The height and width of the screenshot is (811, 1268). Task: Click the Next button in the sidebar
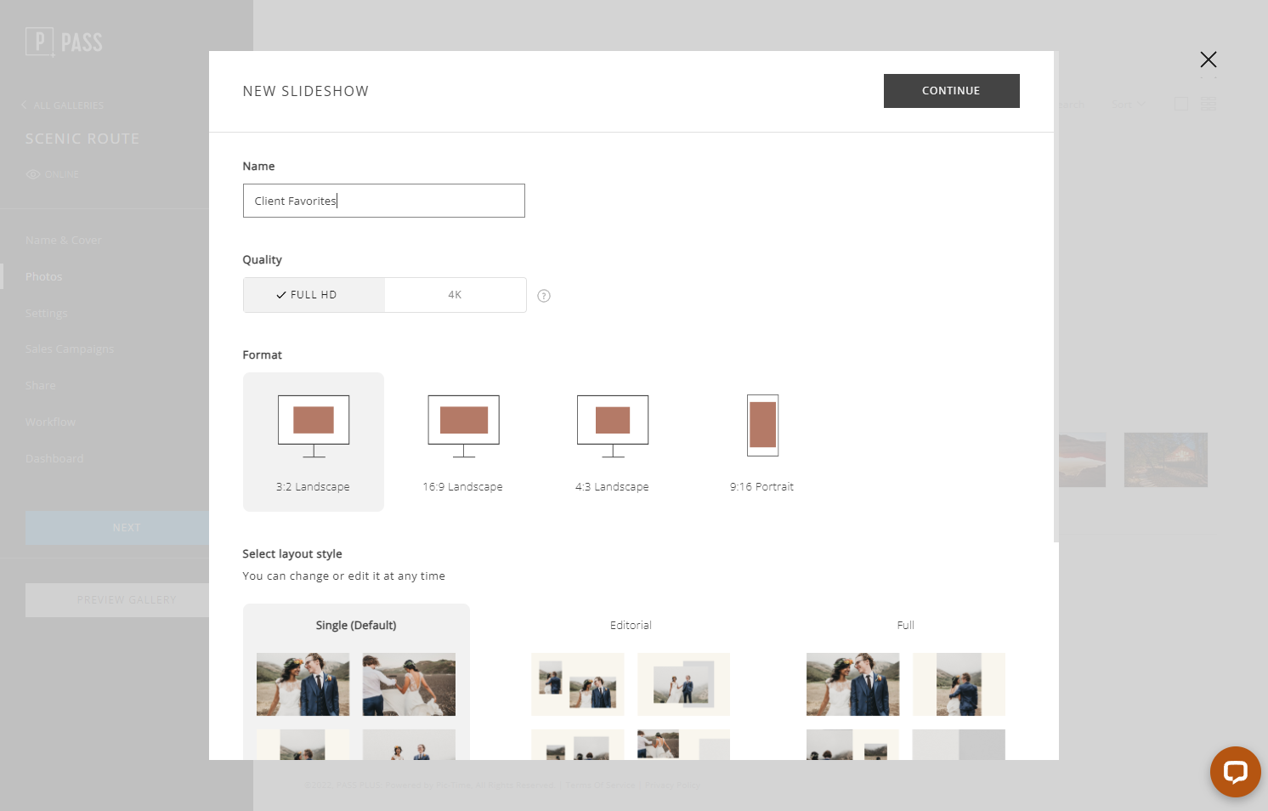(117, 528)
